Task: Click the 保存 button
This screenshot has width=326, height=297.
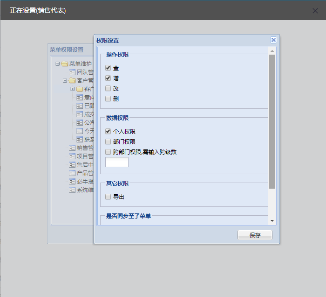Action: [x=255, y=235]
